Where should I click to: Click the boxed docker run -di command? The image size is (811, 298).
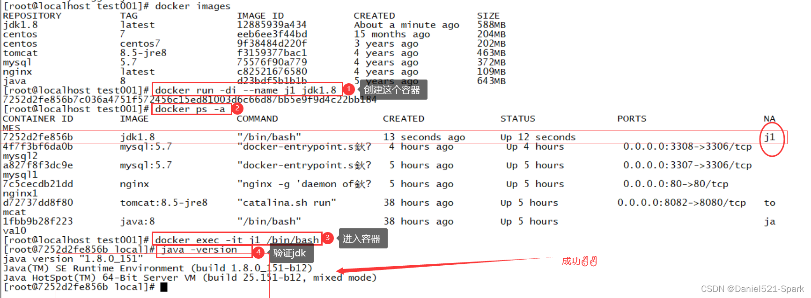click(x=246, y=90)
